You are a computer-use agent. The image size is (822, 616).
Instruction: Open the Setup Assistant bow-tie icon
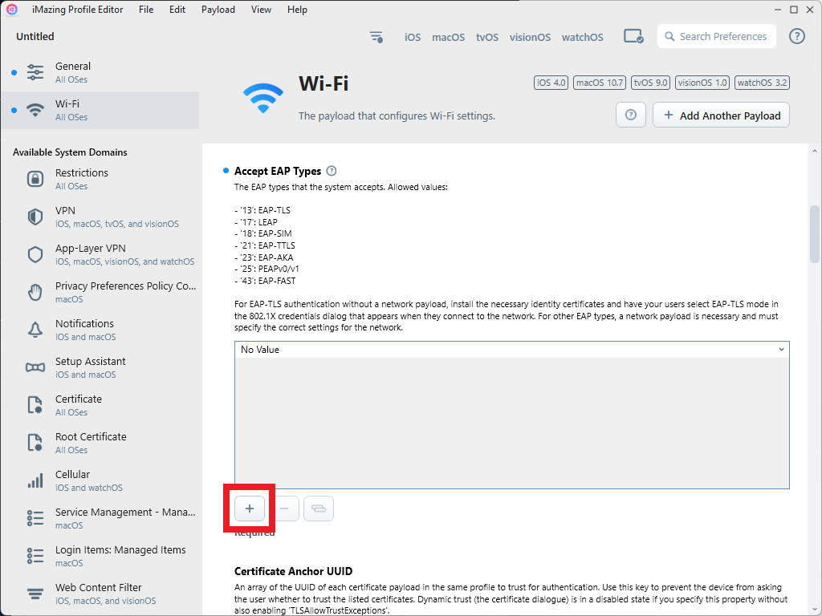pos(35,367)
